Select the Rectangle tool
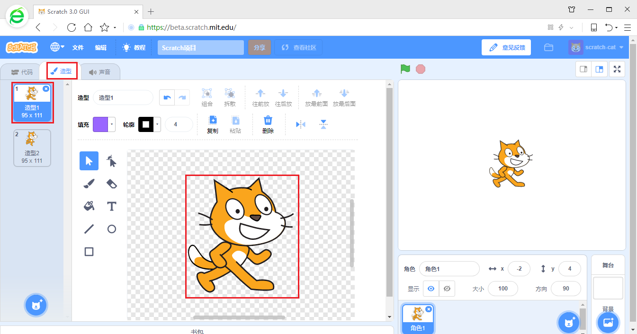Image resolution: width=637 pixels, height=334 pixels. [89, 252]
